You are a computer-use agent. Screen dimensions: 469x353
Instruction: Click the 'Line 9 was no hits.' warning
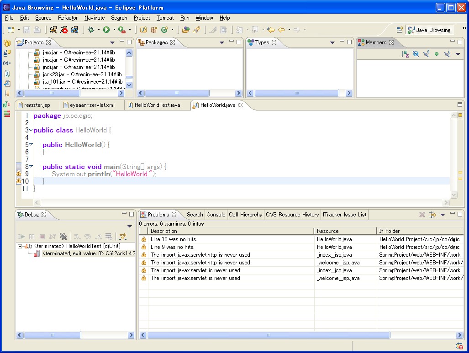(301, 247)
